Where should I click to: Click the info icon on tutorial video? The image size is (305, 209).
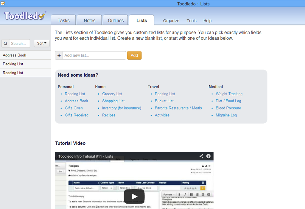click(208, 156)
